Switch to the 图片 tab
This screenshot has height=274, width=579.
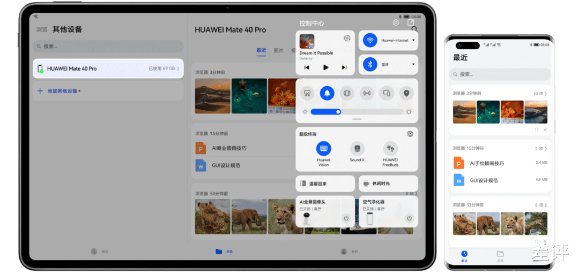point(279,50)
